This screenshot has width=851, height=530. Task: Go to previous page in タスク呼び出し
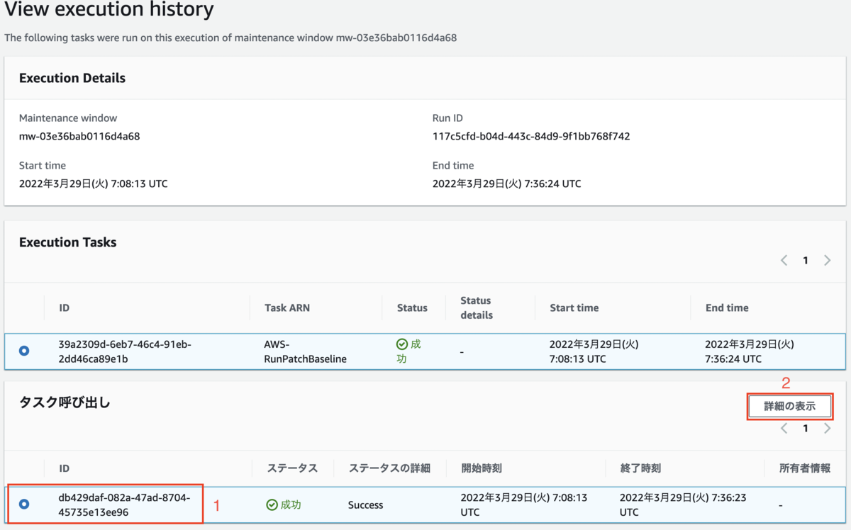point(784,429)
